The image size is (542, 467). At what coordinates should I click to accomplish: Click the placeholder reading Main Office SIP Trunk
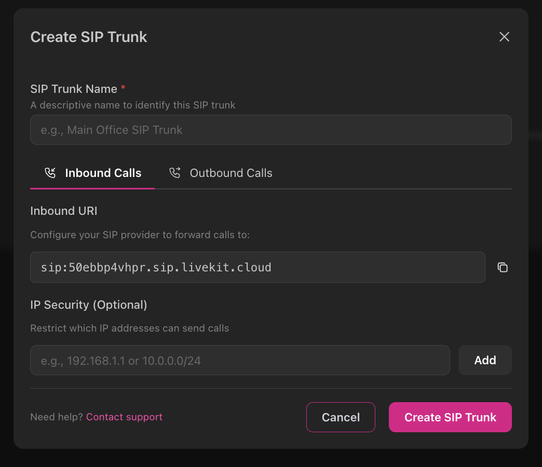coord(112,130)
